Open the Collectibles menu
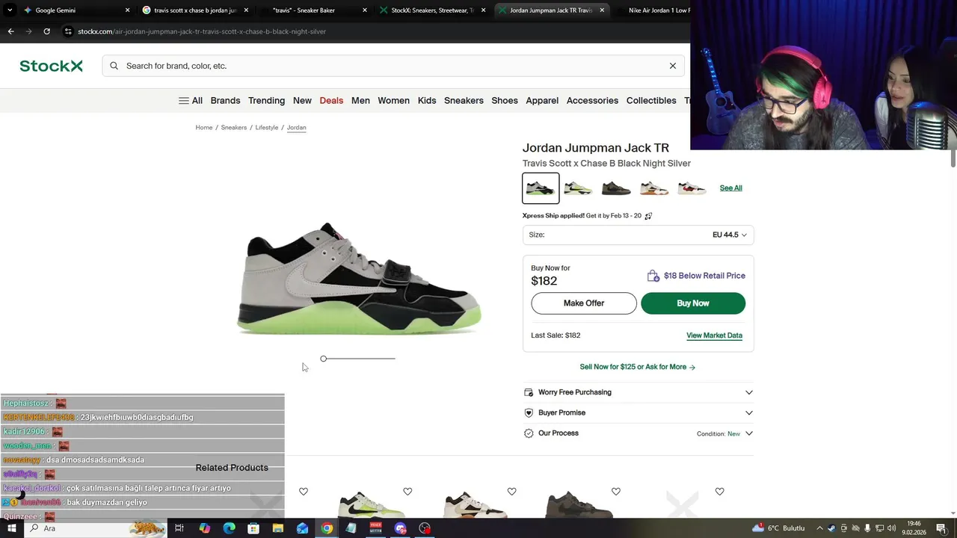957x538 pixels. coord(651,100)
